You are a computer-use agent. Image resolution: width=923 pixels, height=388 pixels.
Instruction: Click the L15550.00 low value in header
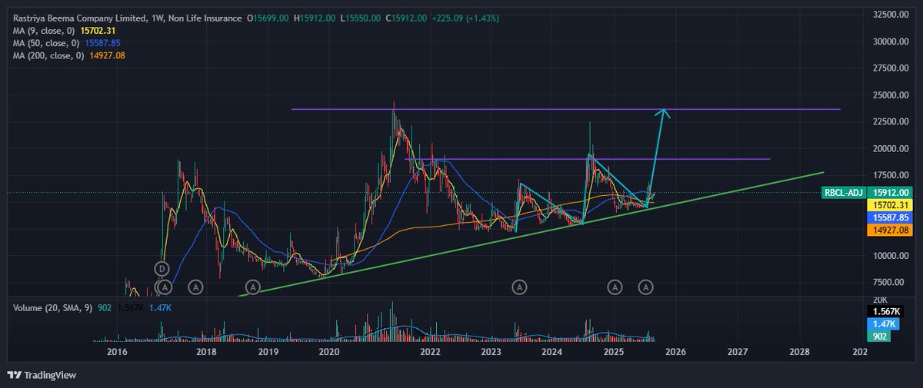[x=360, y=17]
